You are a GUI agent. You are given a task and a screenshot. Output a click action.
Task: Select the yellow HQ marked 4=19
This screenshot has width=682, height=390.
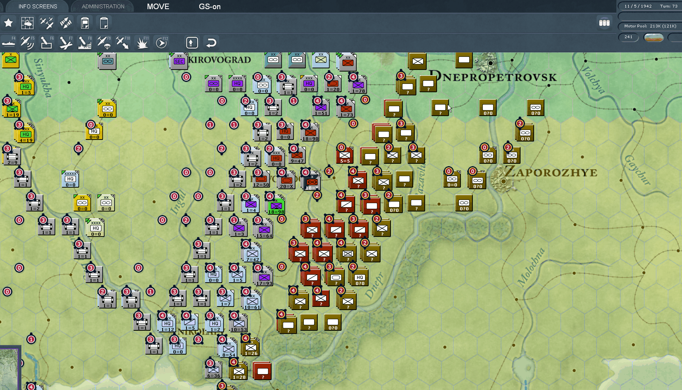[25, 134]
